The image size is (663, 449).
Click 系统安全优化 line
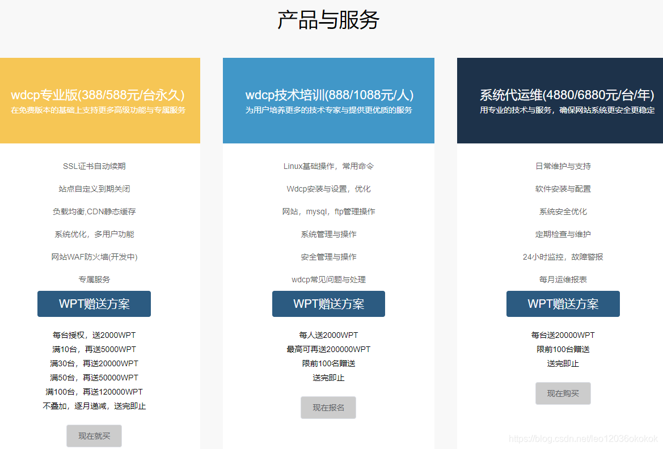tap(563, 211)
